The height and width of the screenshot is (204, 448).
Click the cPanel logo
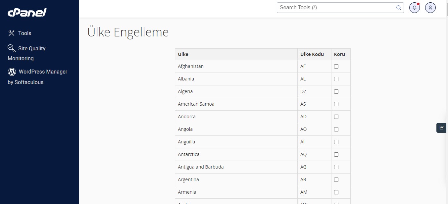click(27, 12)
